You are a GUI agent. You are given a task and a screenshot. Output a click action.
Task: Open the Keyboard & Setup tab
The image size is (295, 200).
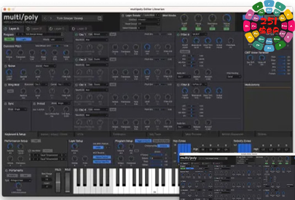pyautogui.click(x=19, y=134)
